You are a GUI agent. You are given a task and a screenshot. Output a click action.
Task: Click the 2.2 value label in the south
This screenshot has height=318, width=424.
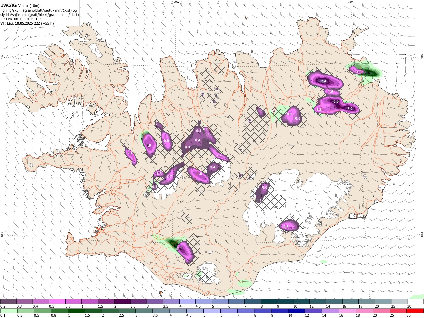(180, 248)
